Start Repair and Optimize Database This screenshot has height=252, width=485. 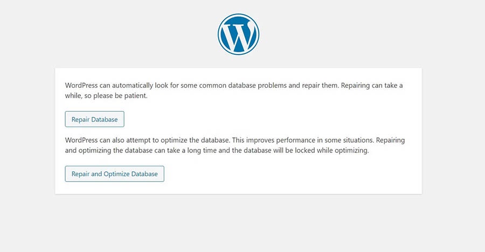point(114,174)
